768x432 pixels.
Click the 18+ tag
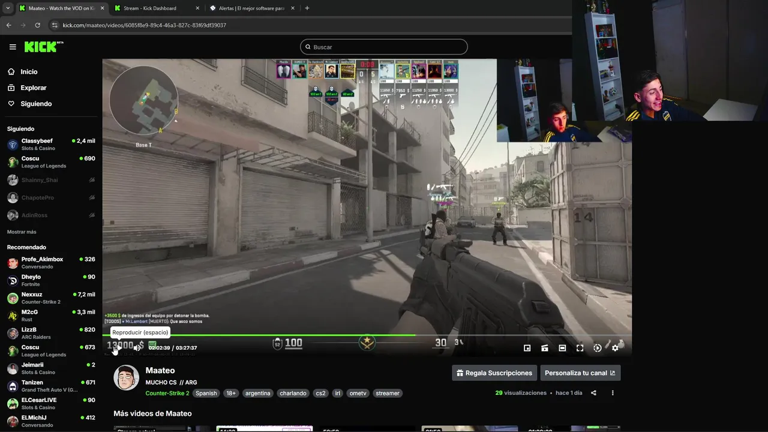[231, 393]
